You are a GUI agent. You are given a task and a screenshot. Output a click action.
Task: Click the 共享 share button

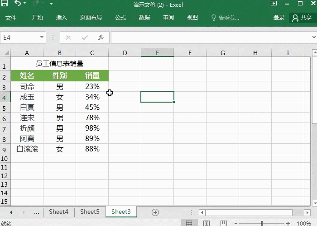[302, 18]
